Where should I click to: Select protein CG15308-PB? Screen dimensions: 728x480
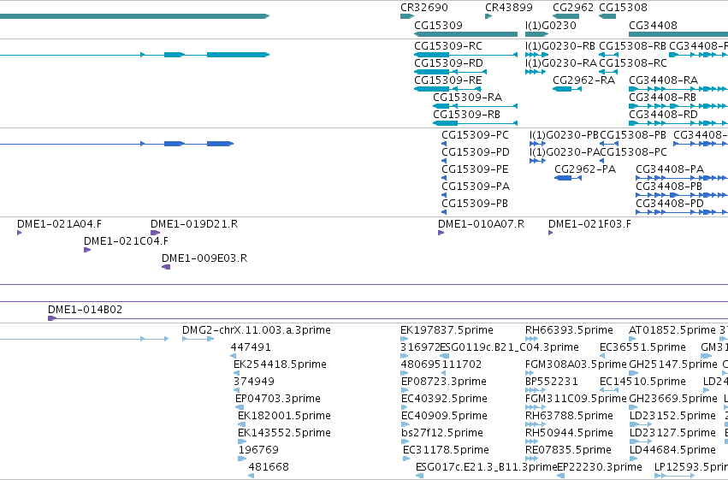point(609,144)
